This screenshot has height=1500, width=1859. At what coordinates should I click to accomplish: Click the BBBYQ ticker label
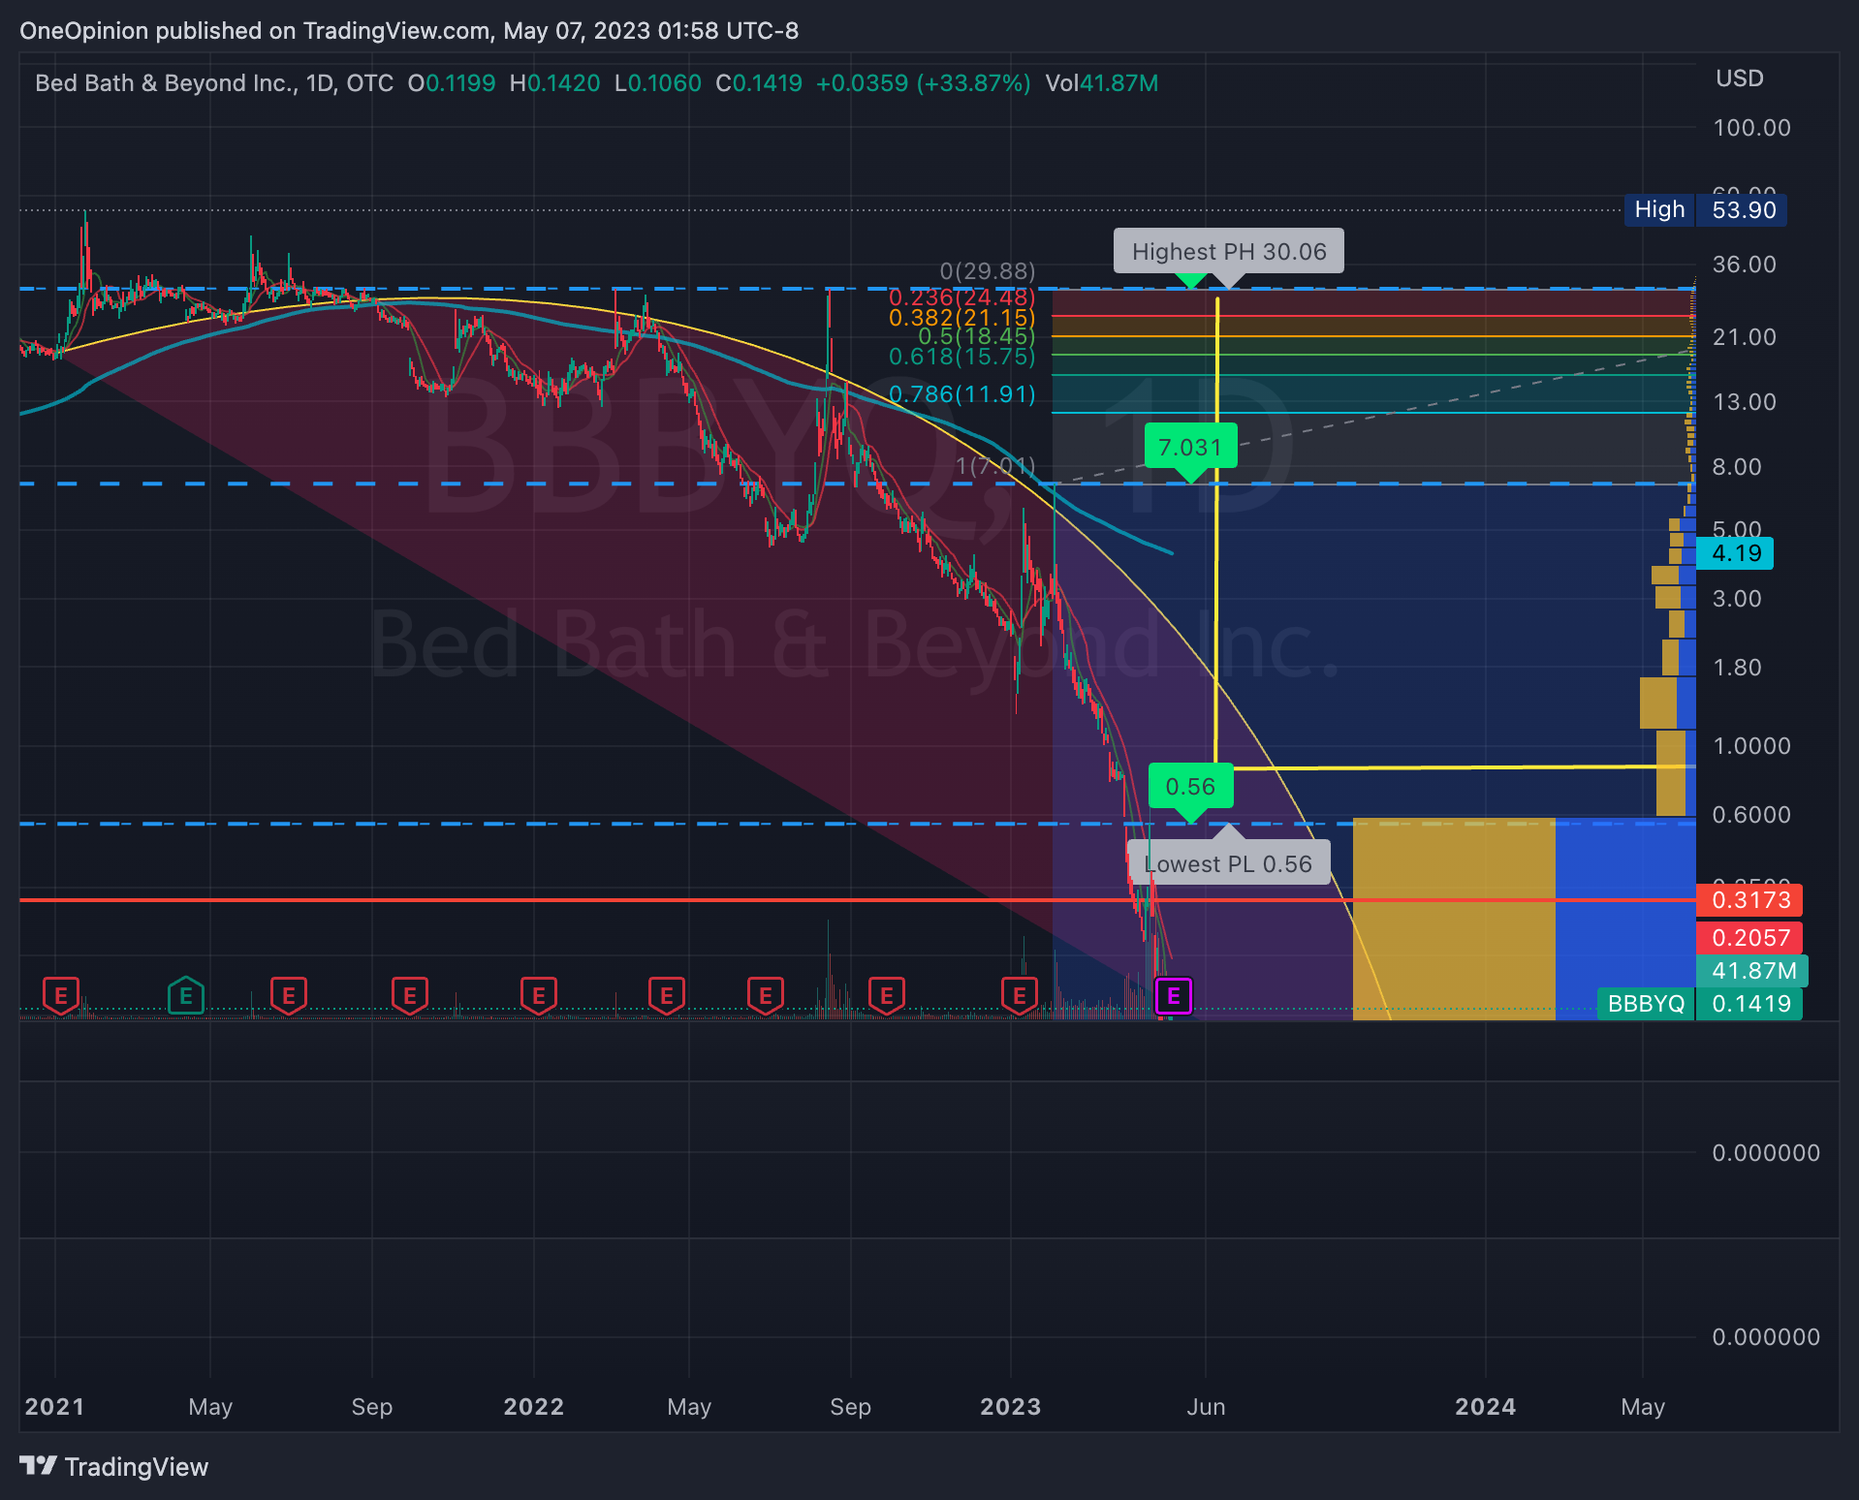pyautogui.click(x=1646, y=1004)
